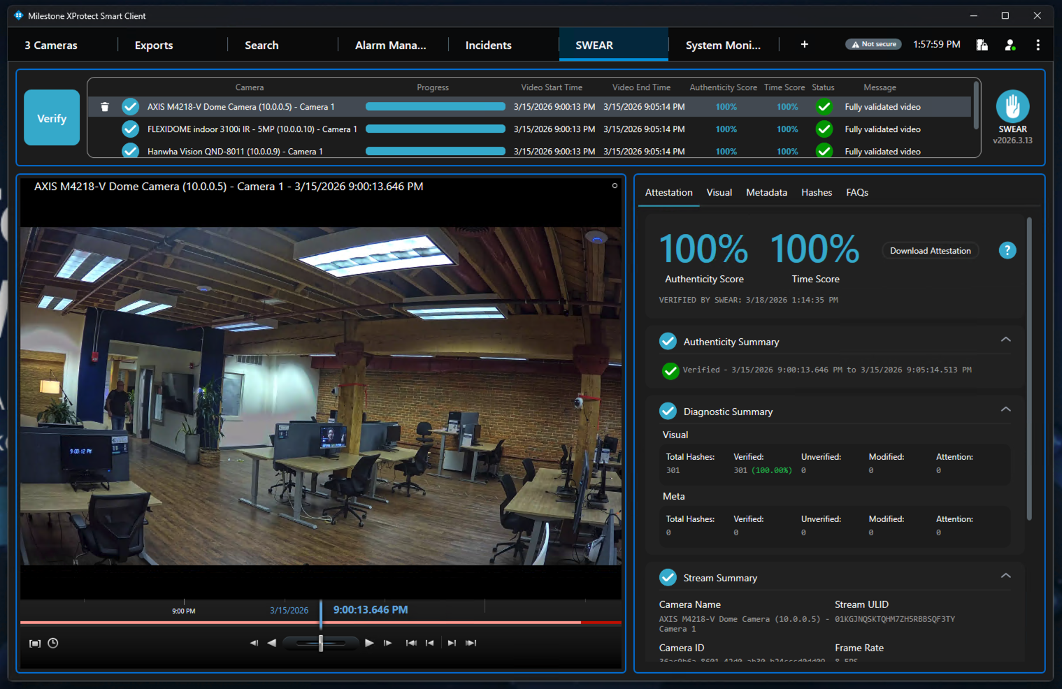Open the evidence lock icon in top bar
The height and width of the screenshot is (689, 1062).
[982, 45]
